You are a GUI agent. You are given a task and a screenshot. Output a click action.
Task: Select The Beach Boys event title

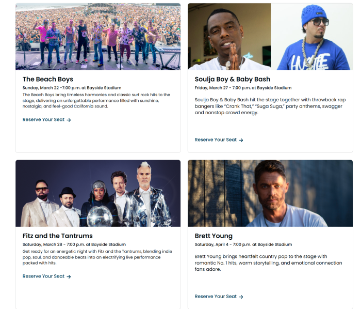click(x=48, y=80)
